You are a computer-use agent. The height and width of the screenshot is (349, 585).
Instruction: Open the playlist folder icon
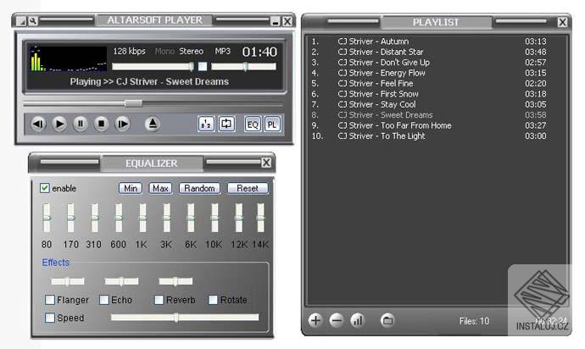click(x=387, y=320)
